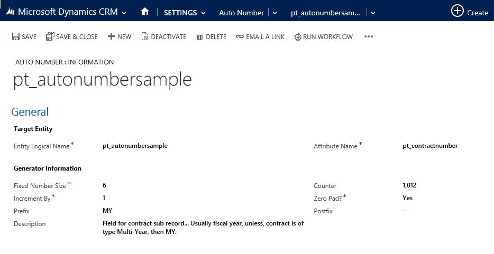Screen dimensions: 494x254
Task: Open the chevron next to pt_autonumbersam... record
Action: point(373,13)
